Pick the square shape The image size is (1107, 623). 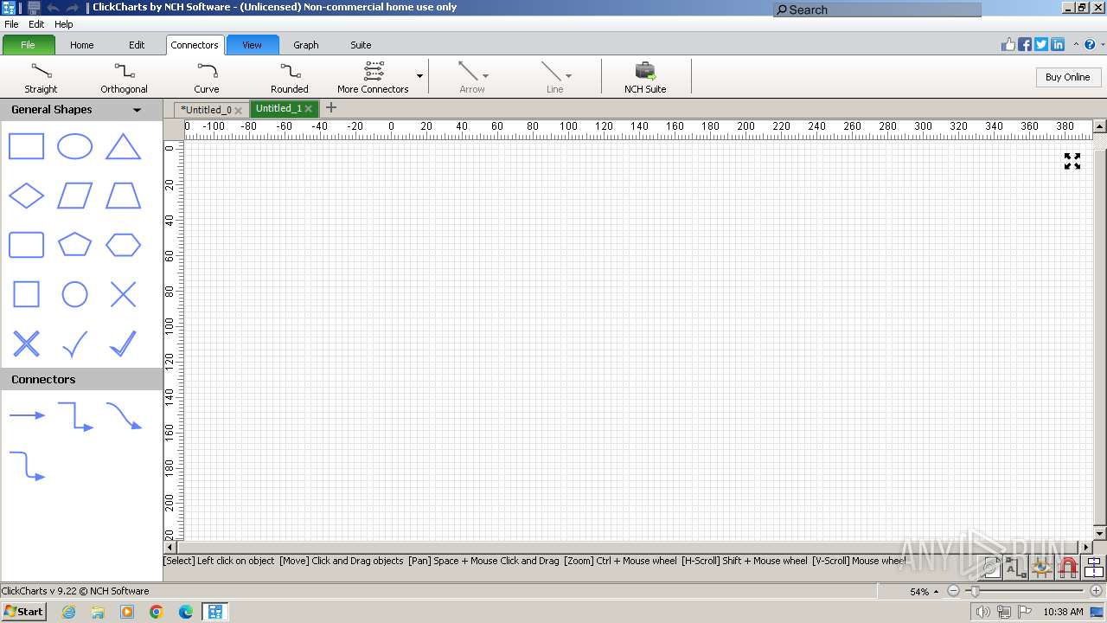pyautogui.click(x=26, y=294)
